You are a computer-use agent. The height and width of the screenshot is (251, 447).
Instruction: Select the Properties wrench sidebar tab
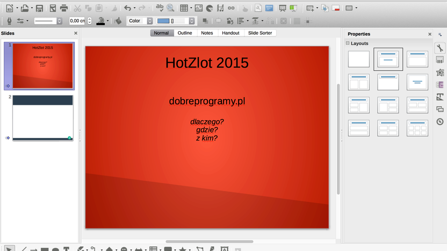point(440,48)
